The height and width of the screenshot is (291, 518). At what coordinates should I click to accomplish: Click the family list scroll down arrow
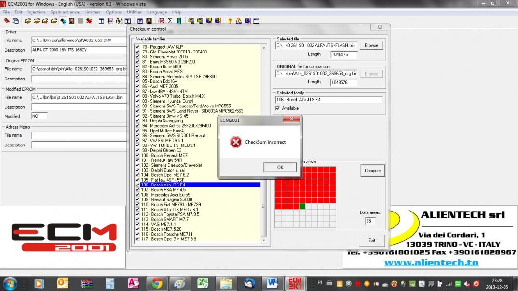tap(264, 240)
